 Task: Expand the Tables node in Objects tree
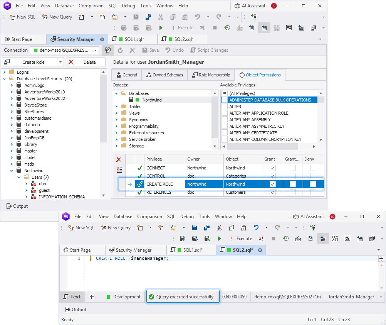(x=117, y=106)
